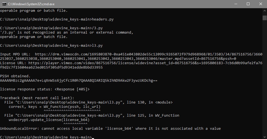Screen dimensions: 267x139
Task: Click the headers.py command text
Action: click(x=102, y=19)
